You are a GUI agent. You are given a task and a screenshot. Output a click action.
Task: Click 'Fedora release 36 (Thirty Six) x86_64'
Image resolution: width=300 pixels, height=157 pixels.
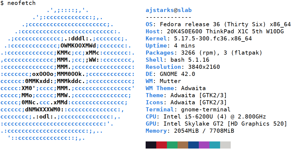point(225,24)
